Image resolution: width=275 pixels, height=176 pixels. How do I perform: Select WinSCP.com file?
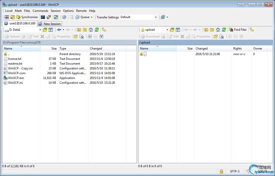coord(17,73)
